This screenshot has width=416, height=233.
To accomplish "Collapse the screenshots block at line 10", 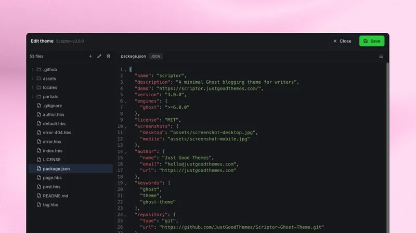I will click(125, 127).
